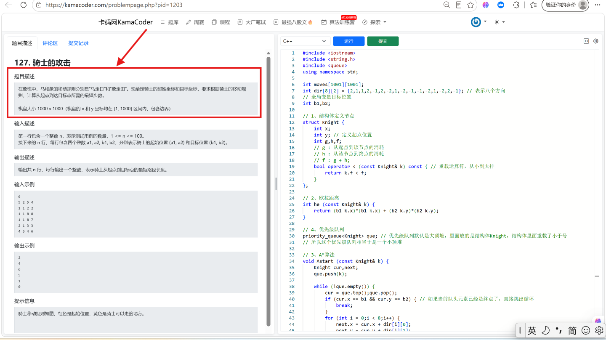The height and width of the screenshot is (340, 606).
Task: Open the 题库 menu item
Action: click(170, 22)
